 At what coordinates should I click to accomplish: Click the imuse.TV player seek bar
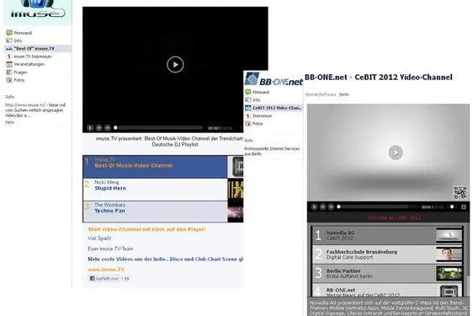[159, 128]
